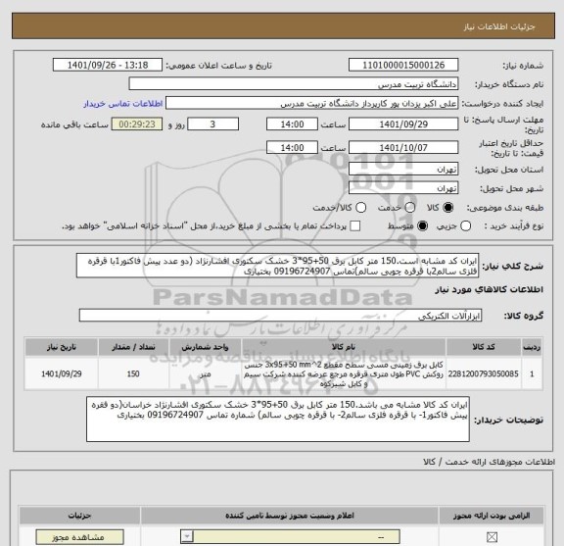Click the countdown timer 00:29:23
This screenshot has height=546, width=564.
(137, 124)
